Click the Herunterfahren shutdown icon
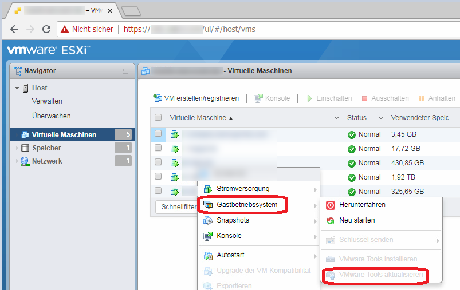 [331, 205]
